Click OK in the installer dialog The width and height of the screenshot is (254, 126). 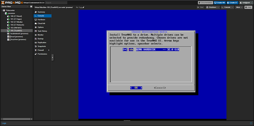pos(136,88)
